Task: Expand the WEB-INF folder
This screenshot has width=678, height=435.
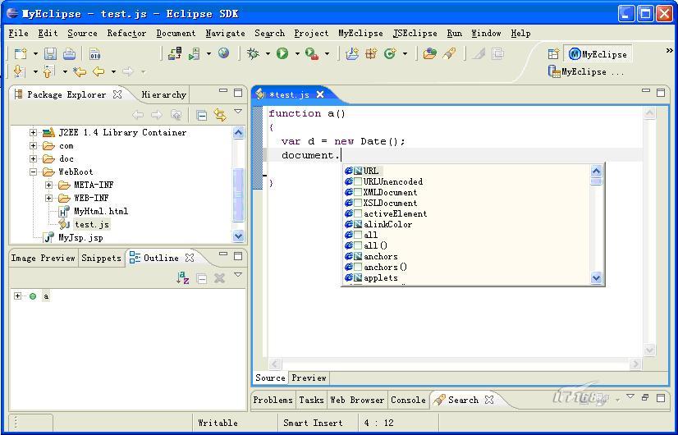Action: click(49, 199)
